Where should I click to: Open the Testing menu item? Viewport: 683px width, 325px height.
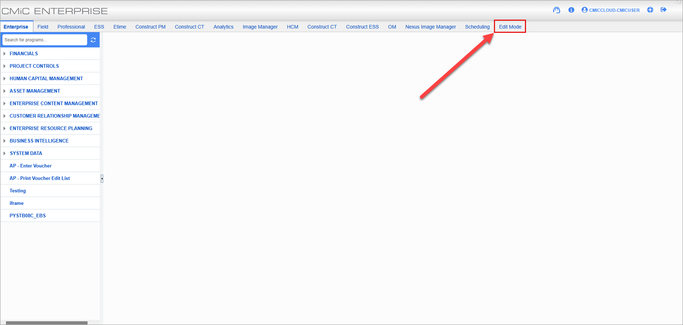18,191
